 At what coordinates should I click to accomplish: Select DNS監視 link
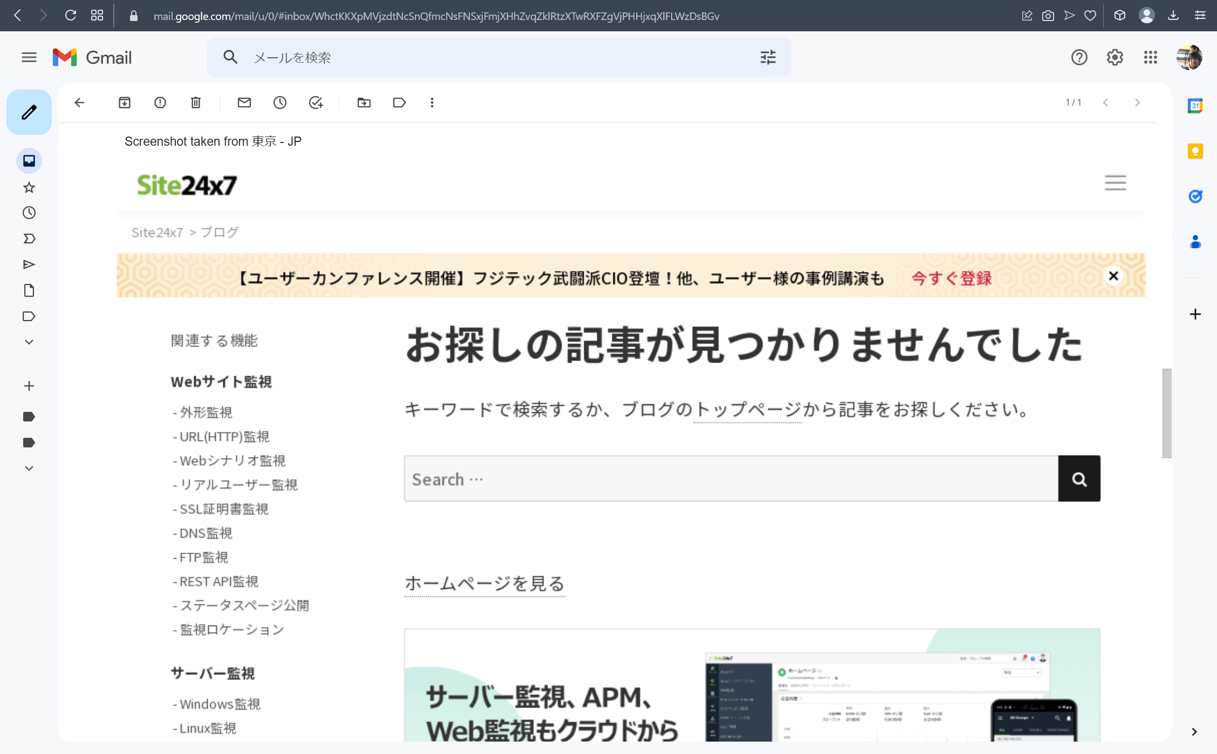click(x=206, y=533)
